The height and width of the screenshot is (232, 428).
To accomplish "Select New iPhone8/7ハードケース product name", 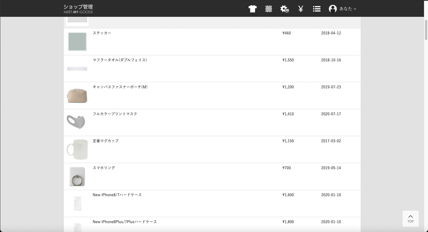I will 117,195.
